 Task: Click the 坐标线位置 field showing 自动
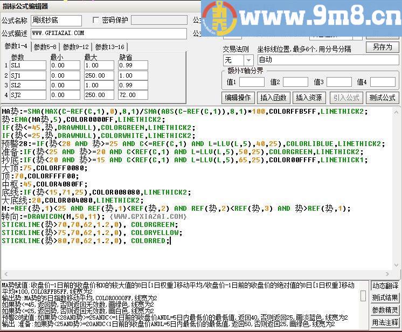pyautogui.click(x=327, y=60)
